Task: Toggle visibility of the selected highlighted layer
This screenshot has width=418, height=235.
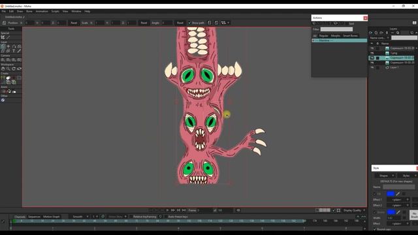Action: pyautogui.click(x=372, y=58)
